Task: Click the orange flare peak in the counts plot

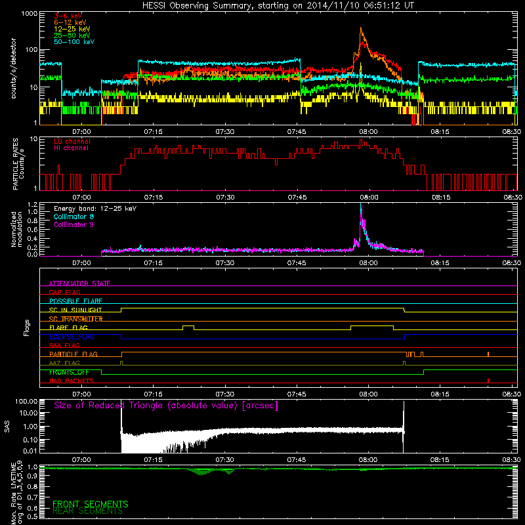Action: click(x=360, y=30)
